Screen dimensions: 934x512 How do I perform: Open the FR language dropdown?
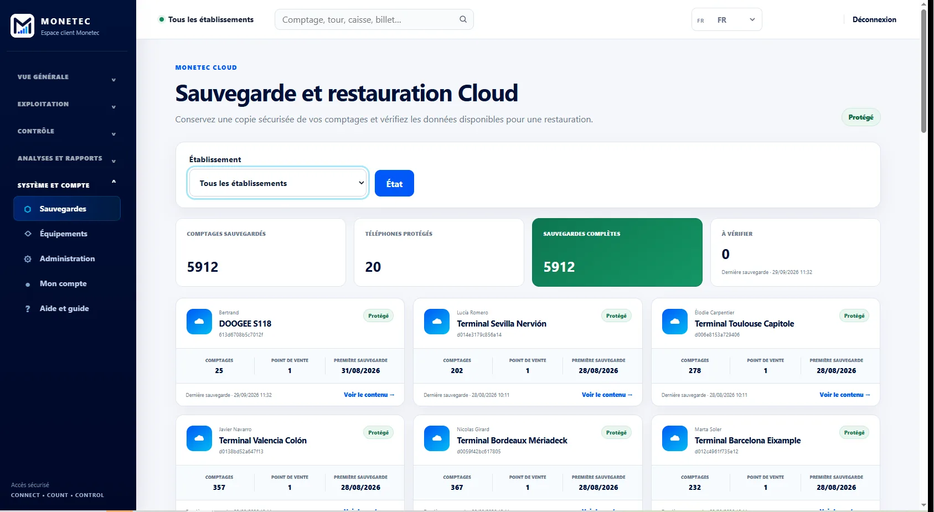tap(726, 20)
